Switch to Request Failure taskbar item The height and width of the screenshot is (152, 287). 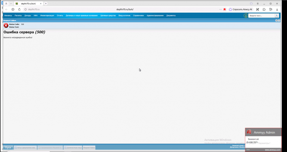[x=89, y=148]
